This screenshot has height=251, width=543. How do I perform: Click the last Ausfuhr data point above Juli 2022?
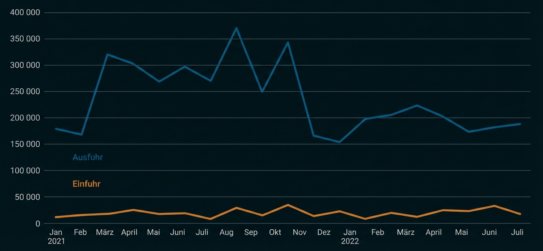coord(520,124)
